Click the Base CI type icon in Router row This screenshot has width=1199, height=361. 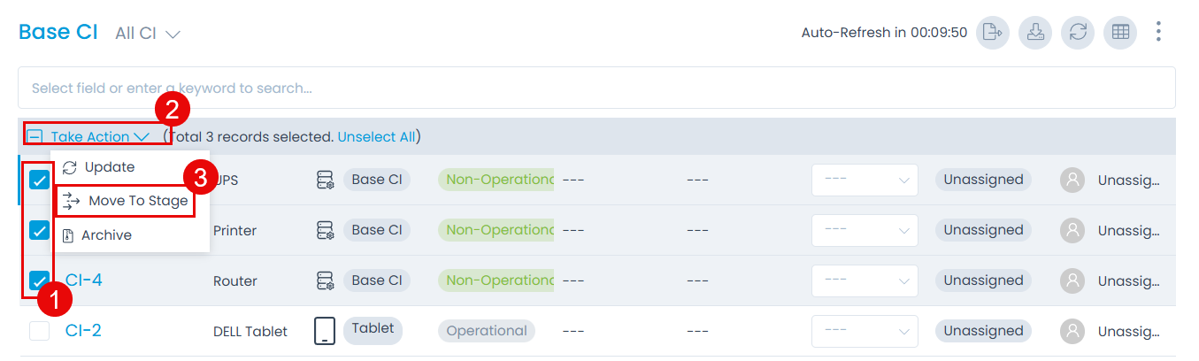(x=325, y=280)
